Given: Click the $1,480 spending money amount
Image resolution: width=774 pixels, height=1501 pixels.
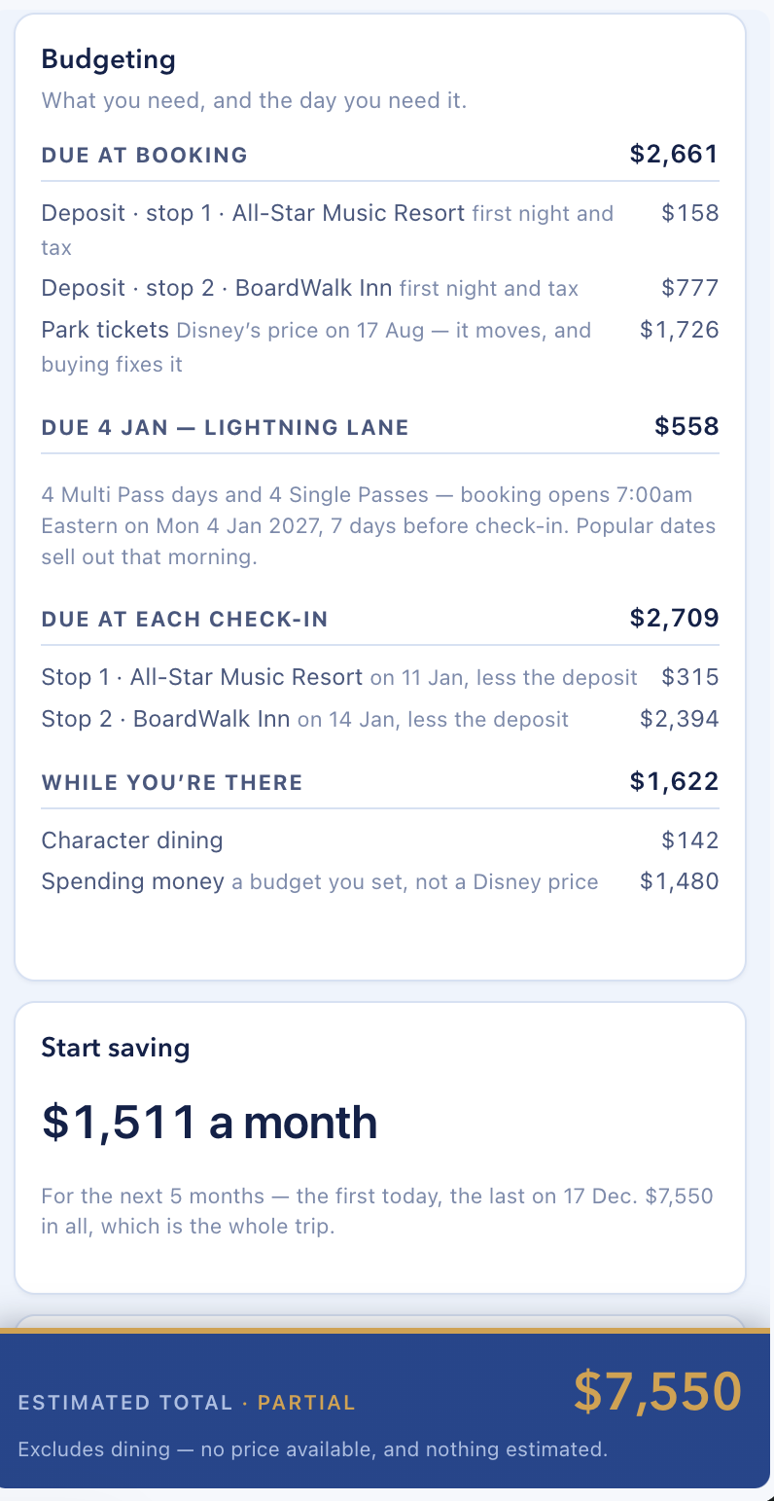Looking at the screenshot, I should tap(679, 882).
